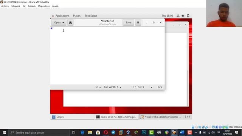242x136 pixels.
Task: Open the Applications menu
Action: click(x=62, y=16)
